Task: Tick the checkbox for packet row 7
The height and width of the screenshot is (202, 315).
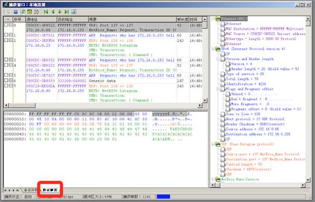Action: pyautogui.click(x=6, y=85)
